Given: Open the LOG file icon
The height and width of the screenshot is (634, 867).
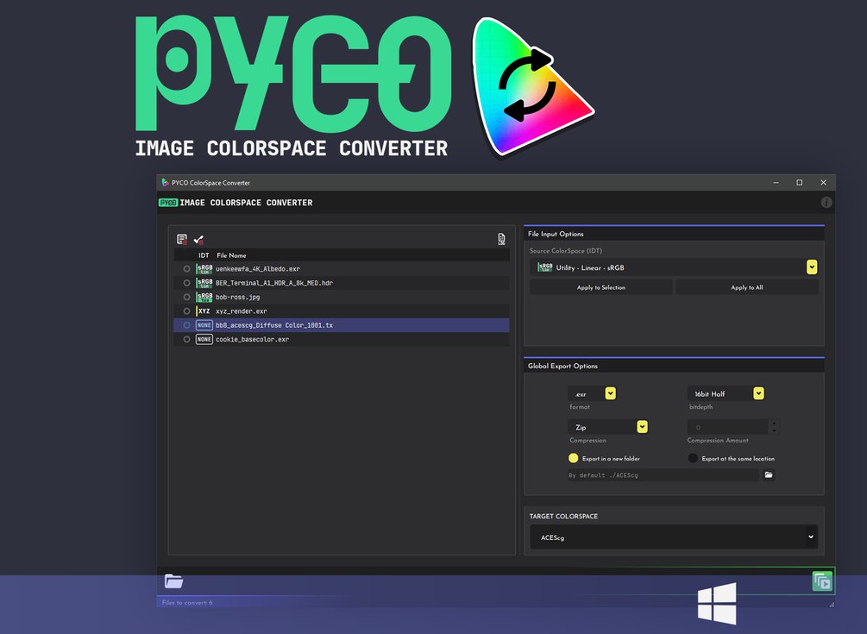Looking at the screenshot, I should coord(501,239).
